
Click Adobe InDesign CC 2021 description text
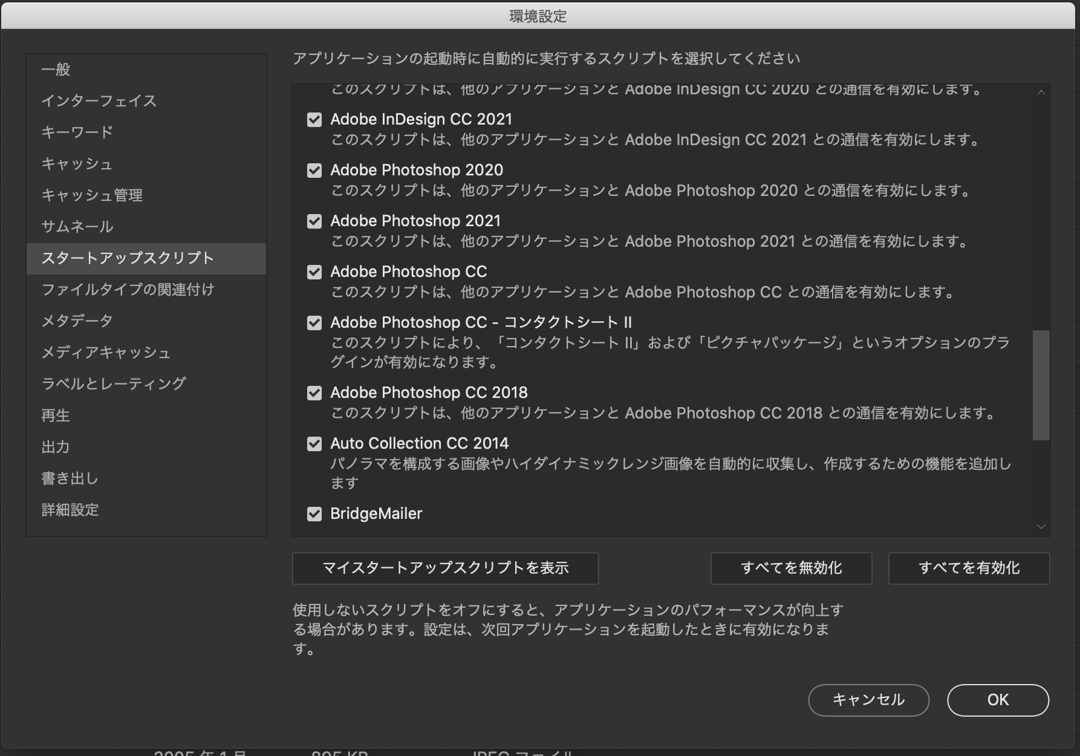(656, 140)
